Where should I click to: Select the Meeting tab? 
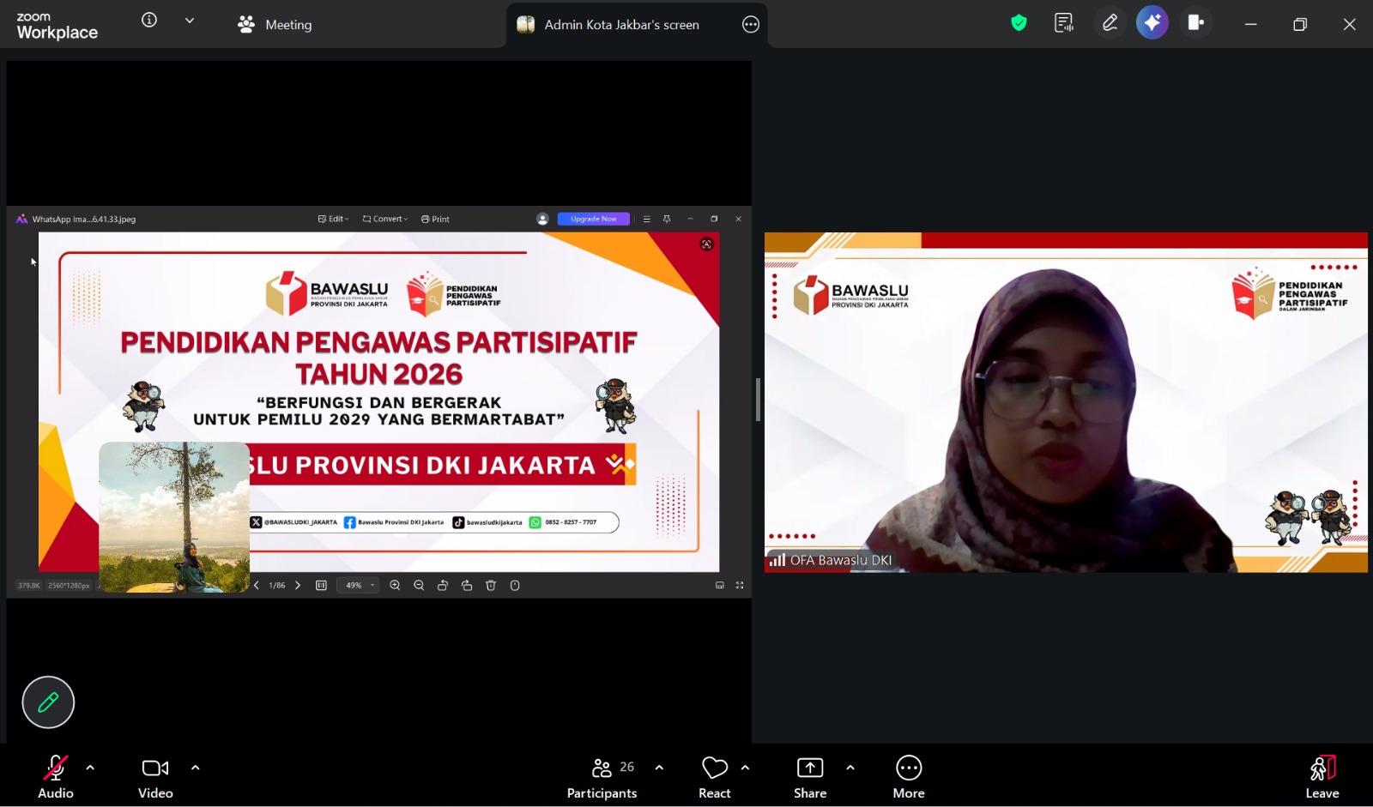pyautogui.click(x=275, y=25)
